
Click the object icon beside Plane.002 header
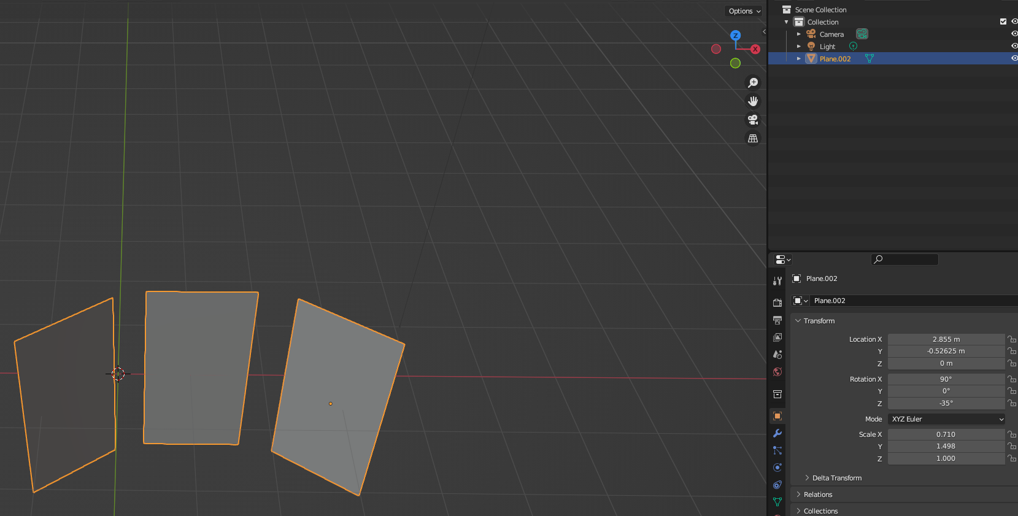point(796,279)
